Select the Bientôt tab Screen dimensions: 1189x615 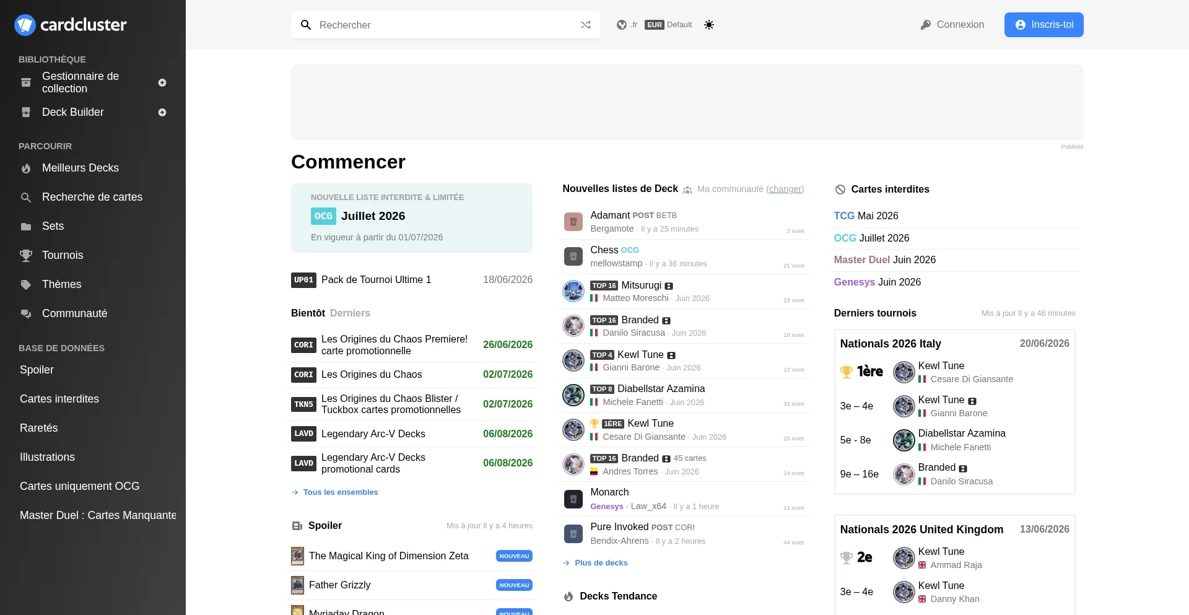308,313
